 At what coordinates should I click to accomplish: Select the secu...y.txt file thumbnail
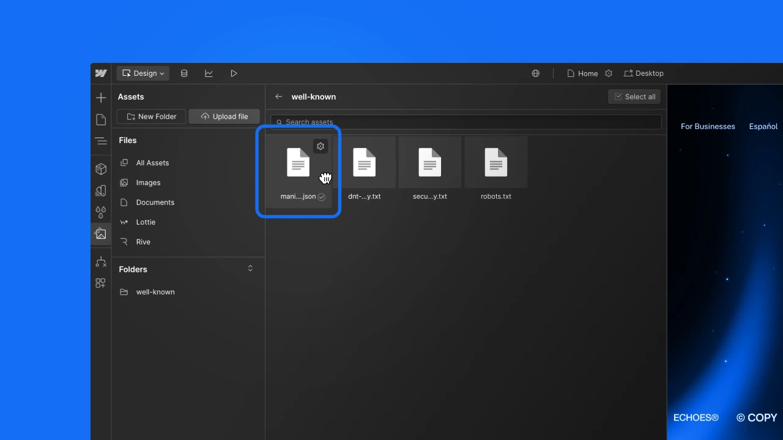[x=430, y=163]
